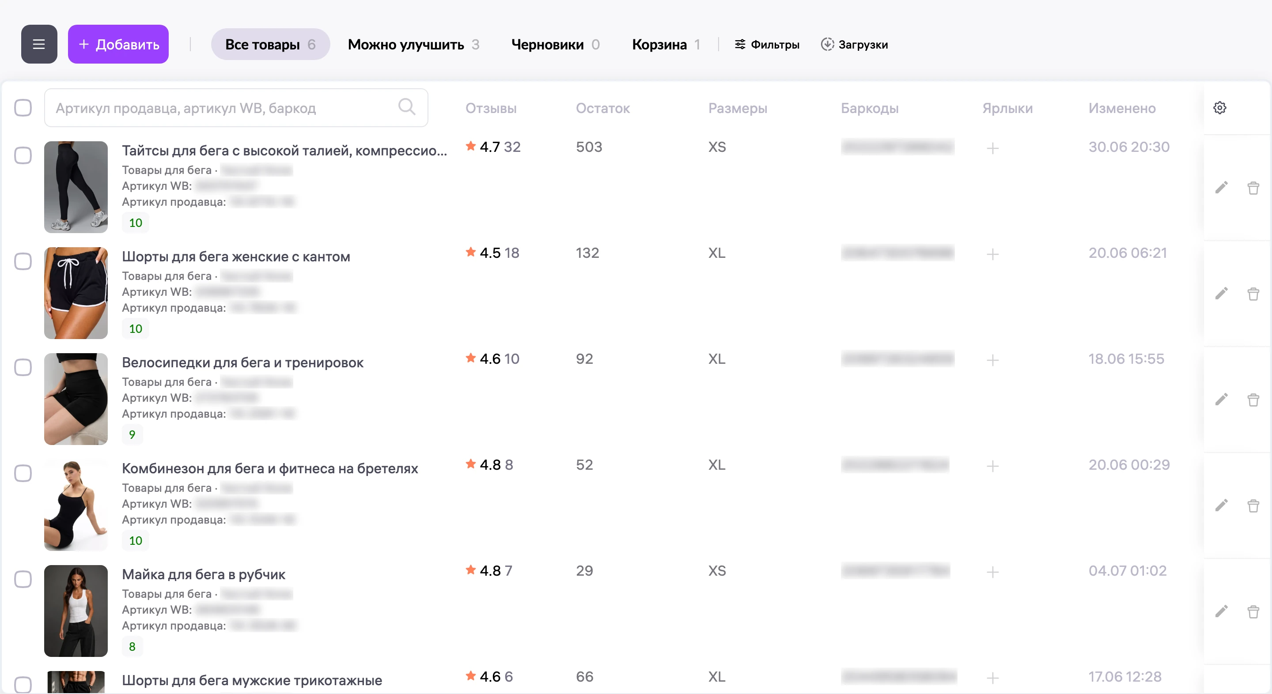Open the Фильтры panel
The width and height of the screenshot is (1272, 694).
pyautogui.click(x=767, y=45)
